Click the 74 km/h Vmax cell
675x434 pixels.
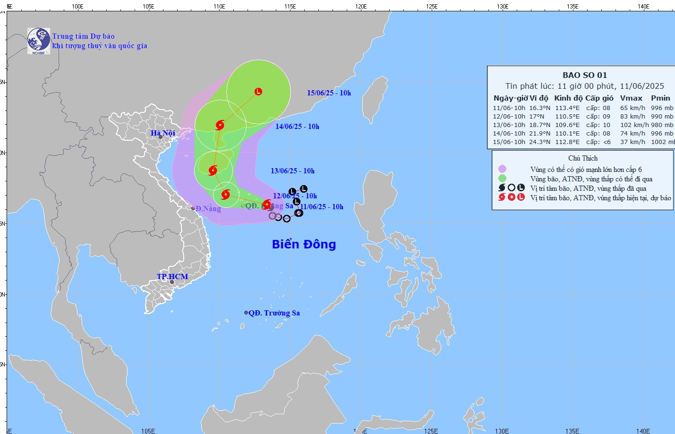pyautogui.click(x=632, y=134)
